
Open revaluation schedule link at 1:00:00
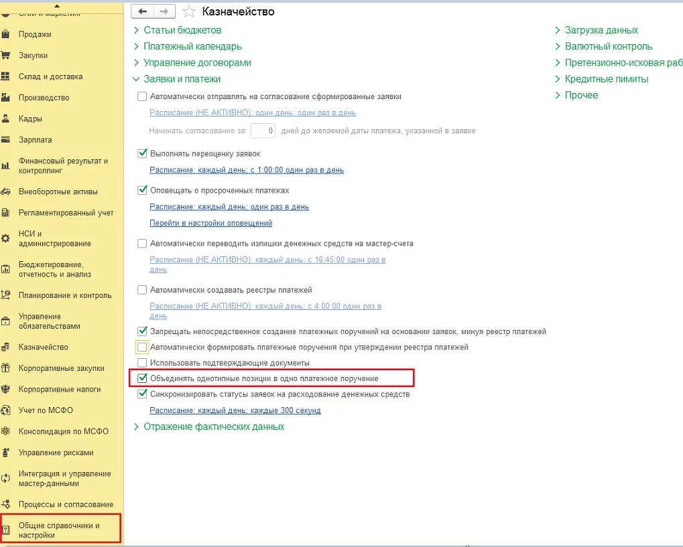point(247,170)
